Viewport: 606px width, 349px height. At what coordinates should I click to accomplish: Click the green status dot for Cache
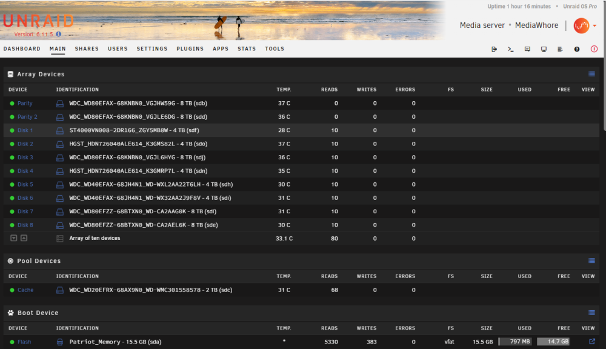click(x=12, y=290)
